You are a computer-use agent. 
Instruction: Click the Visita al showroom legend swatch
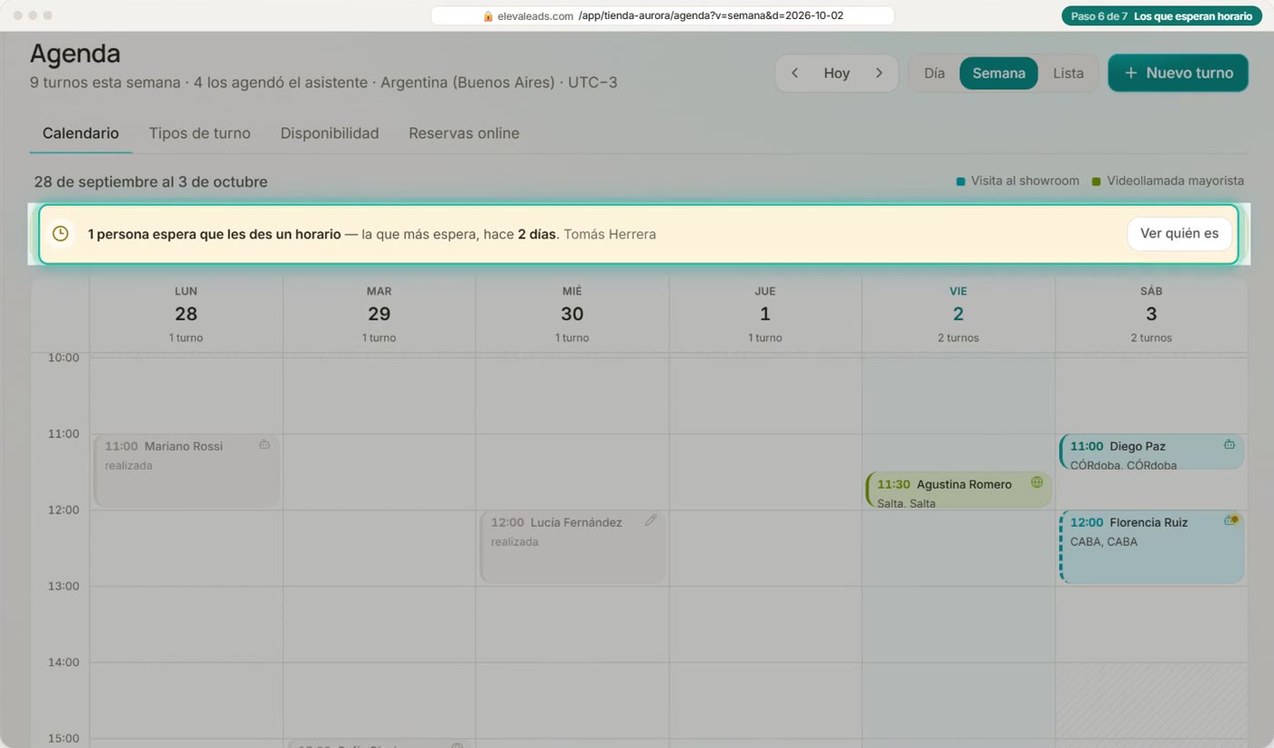[x=961, y=181]
